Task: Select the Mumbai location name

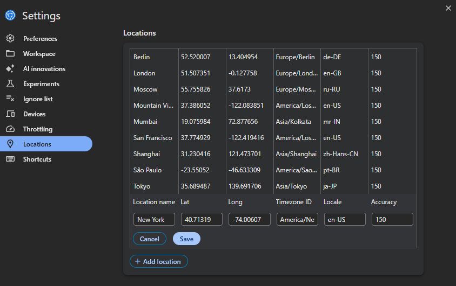Action: [145, 122]
